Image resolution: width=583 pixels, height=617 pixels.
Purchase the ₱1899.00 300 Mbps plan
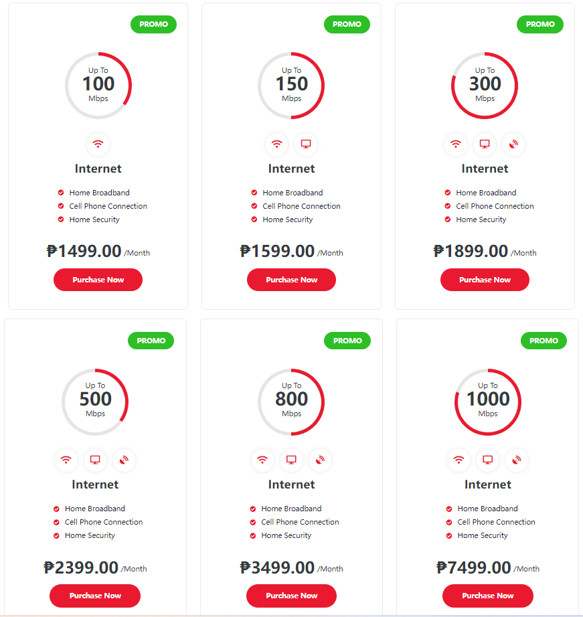[x=485, y=280]
